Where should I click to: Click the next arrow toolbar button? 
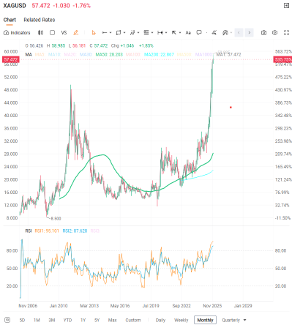[250, 33]
